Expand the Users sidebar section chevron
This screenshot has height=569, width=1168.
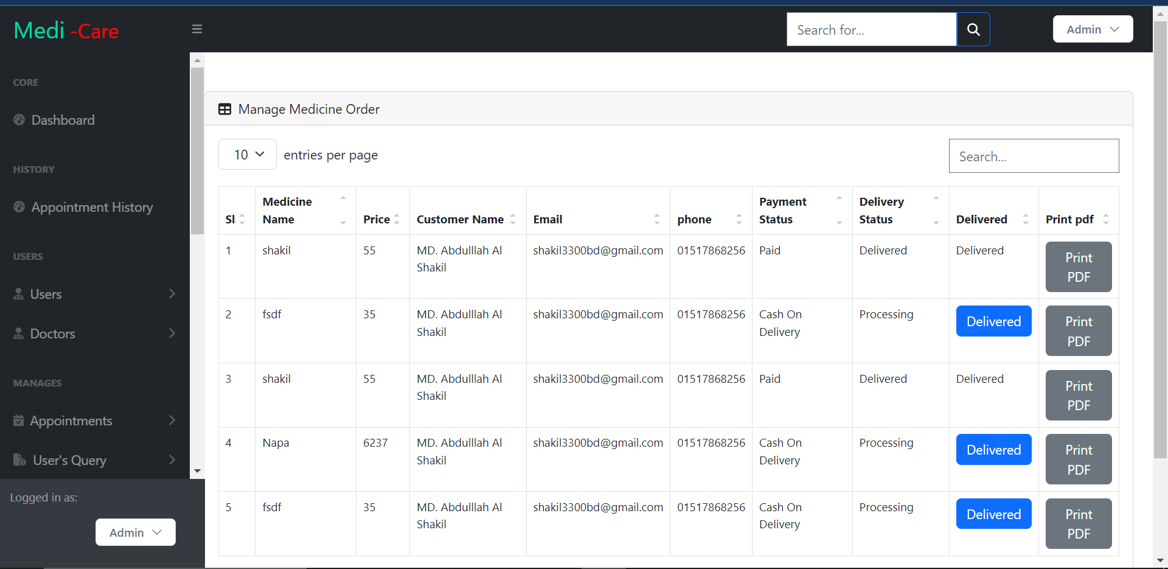pos(172,294)
